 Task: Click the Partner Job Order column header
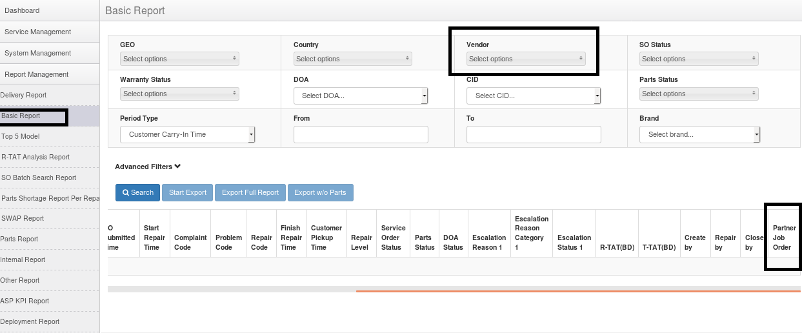[783, 237]
